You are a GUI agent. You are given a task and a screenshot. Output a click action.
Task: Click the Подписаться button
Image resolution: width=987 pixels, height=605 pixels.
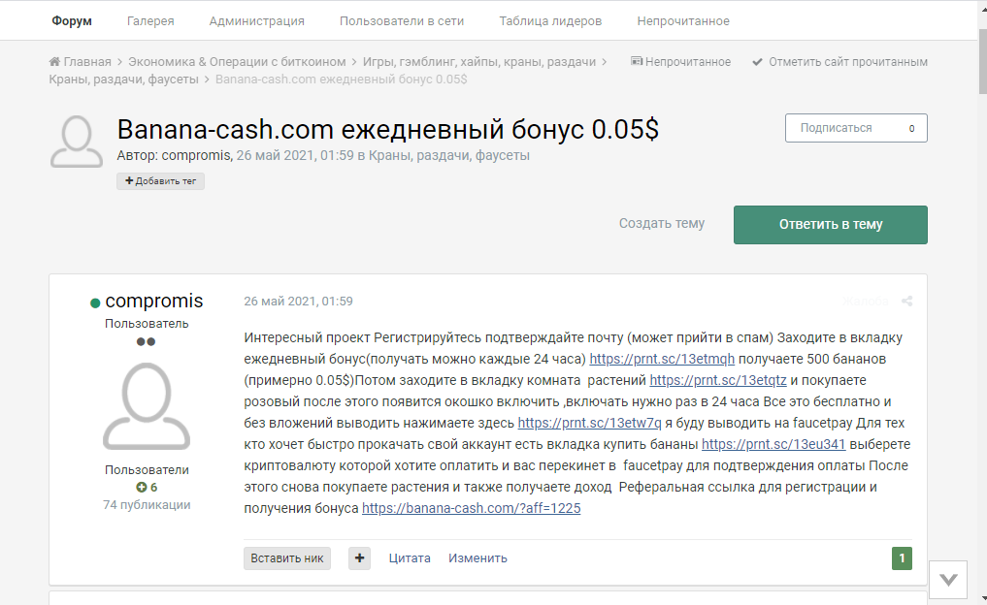[856, 128]
